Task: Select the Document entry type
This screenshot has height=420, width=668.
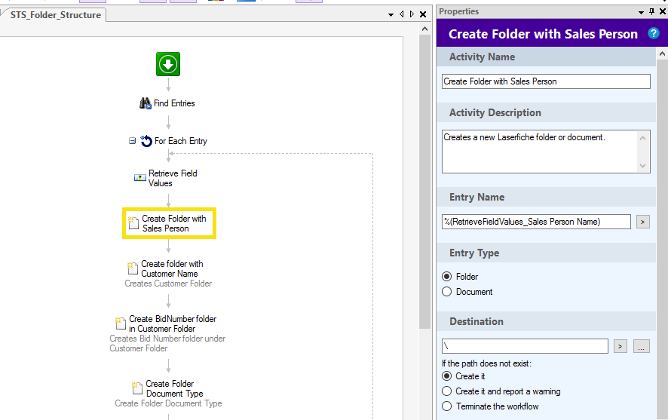Action: pos(447,292)
